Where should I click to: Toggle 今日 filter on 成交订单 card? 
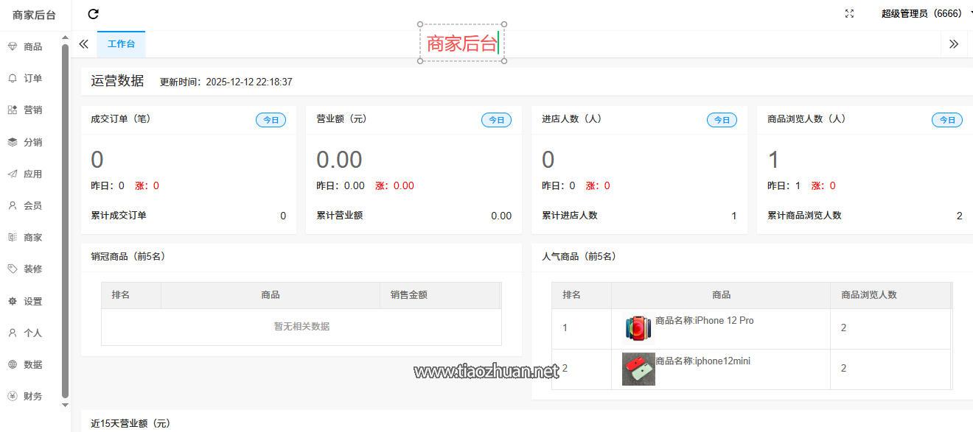coord(271,120)
